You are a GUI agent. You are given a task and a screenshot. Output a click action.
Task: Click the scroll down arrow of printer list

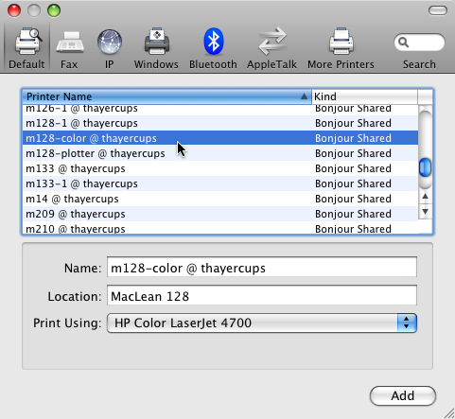425,211
